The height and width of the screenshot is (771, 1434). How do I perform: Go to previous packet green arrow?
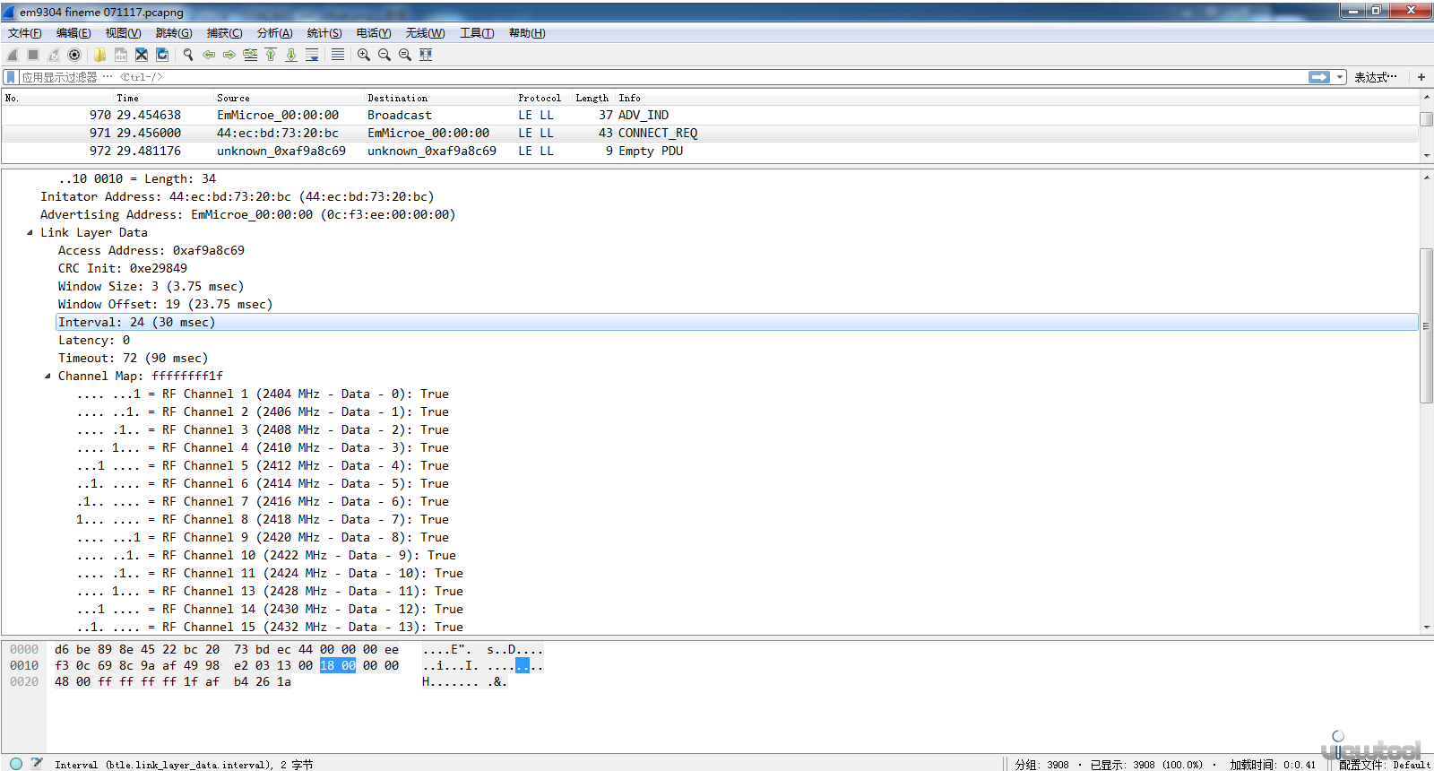209,55
